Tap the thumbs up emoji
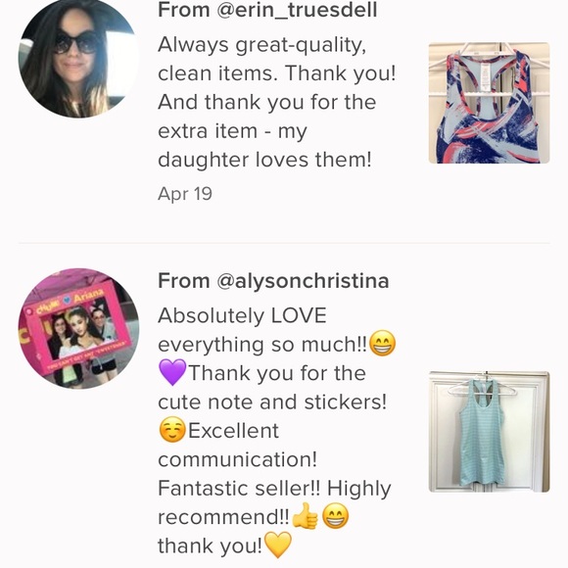 pos(305,516)
